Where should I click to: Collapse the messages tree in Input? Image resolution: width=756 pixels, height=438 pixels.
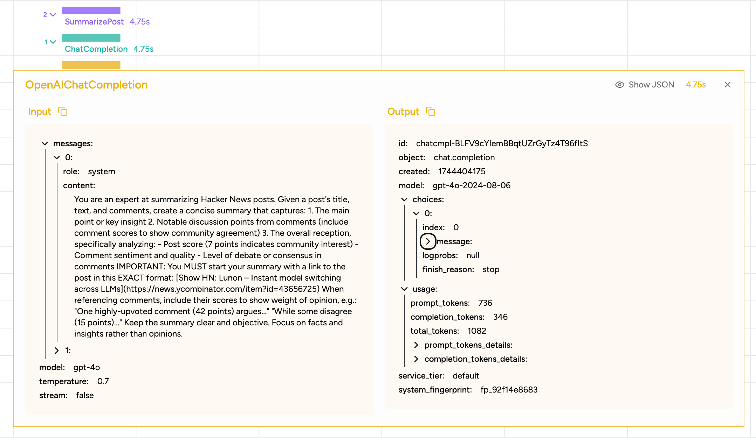(x=45, y=143)
